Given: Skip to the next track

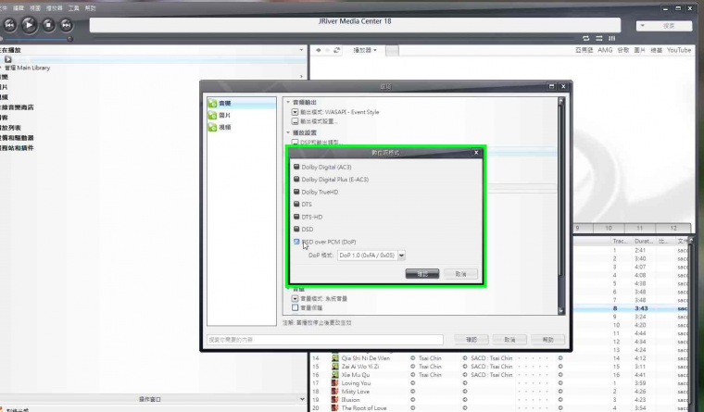Looking at the screenshot, I should pyautogui.click(x=67, y=25).
